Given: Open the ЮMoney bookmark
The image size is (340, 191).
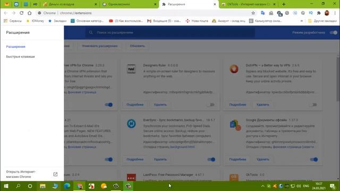Looking at the screenshot, I should click(35, 21).
